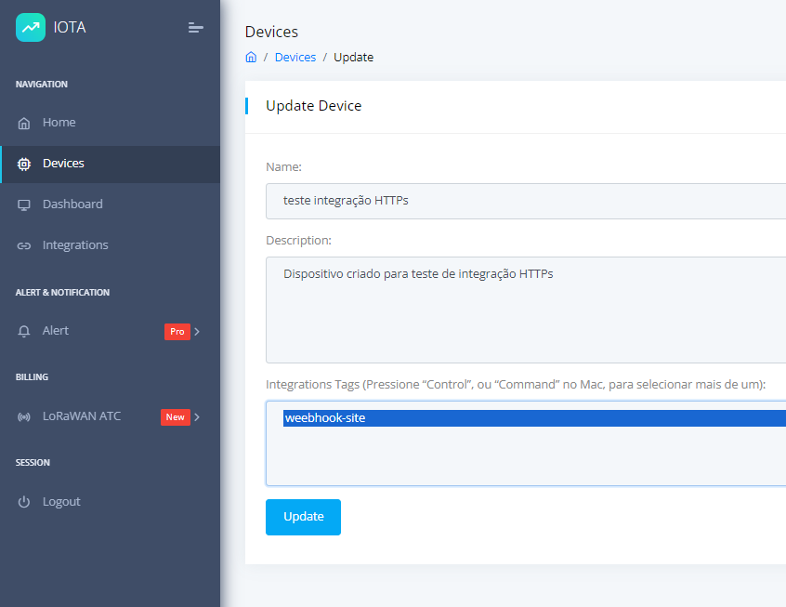
Task: Click the New badge next to LoRaWAN ATC
Action: (175, 417)
